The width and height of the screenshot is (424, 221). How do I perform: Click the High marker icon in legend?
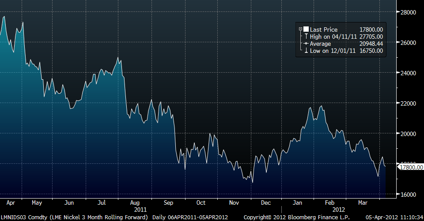coord(306,37)
